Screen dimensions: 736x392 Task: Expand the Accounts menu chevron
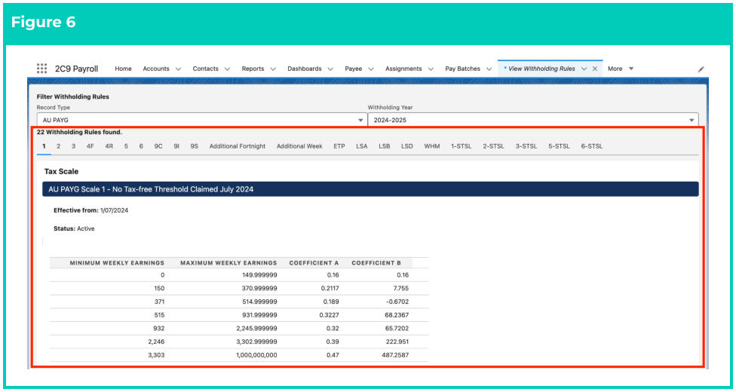[x=178, y=69]
